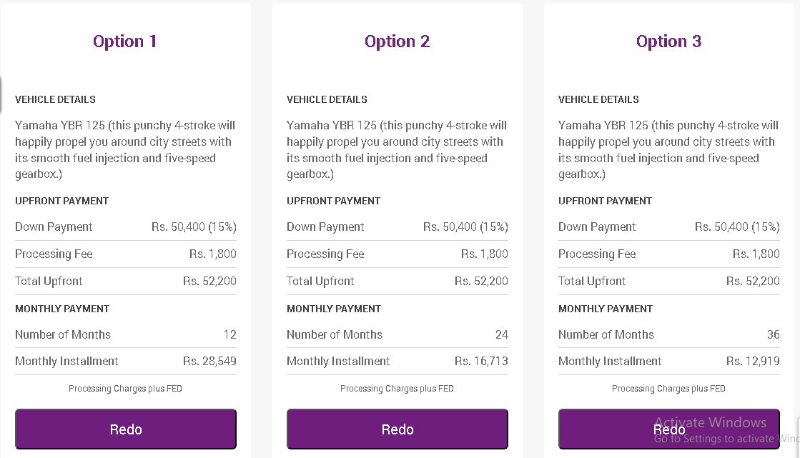The height and width of the screenshot is (458, 800).
Task: Click the 36 months value in Option 3
Action: pyautogui.click(x=774, y=334)
